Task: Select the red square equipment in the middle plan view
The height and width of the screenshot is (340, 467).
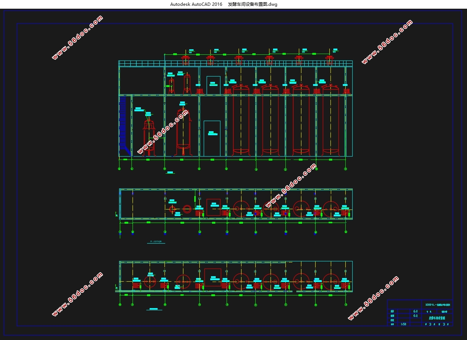Action: point(214,207)
